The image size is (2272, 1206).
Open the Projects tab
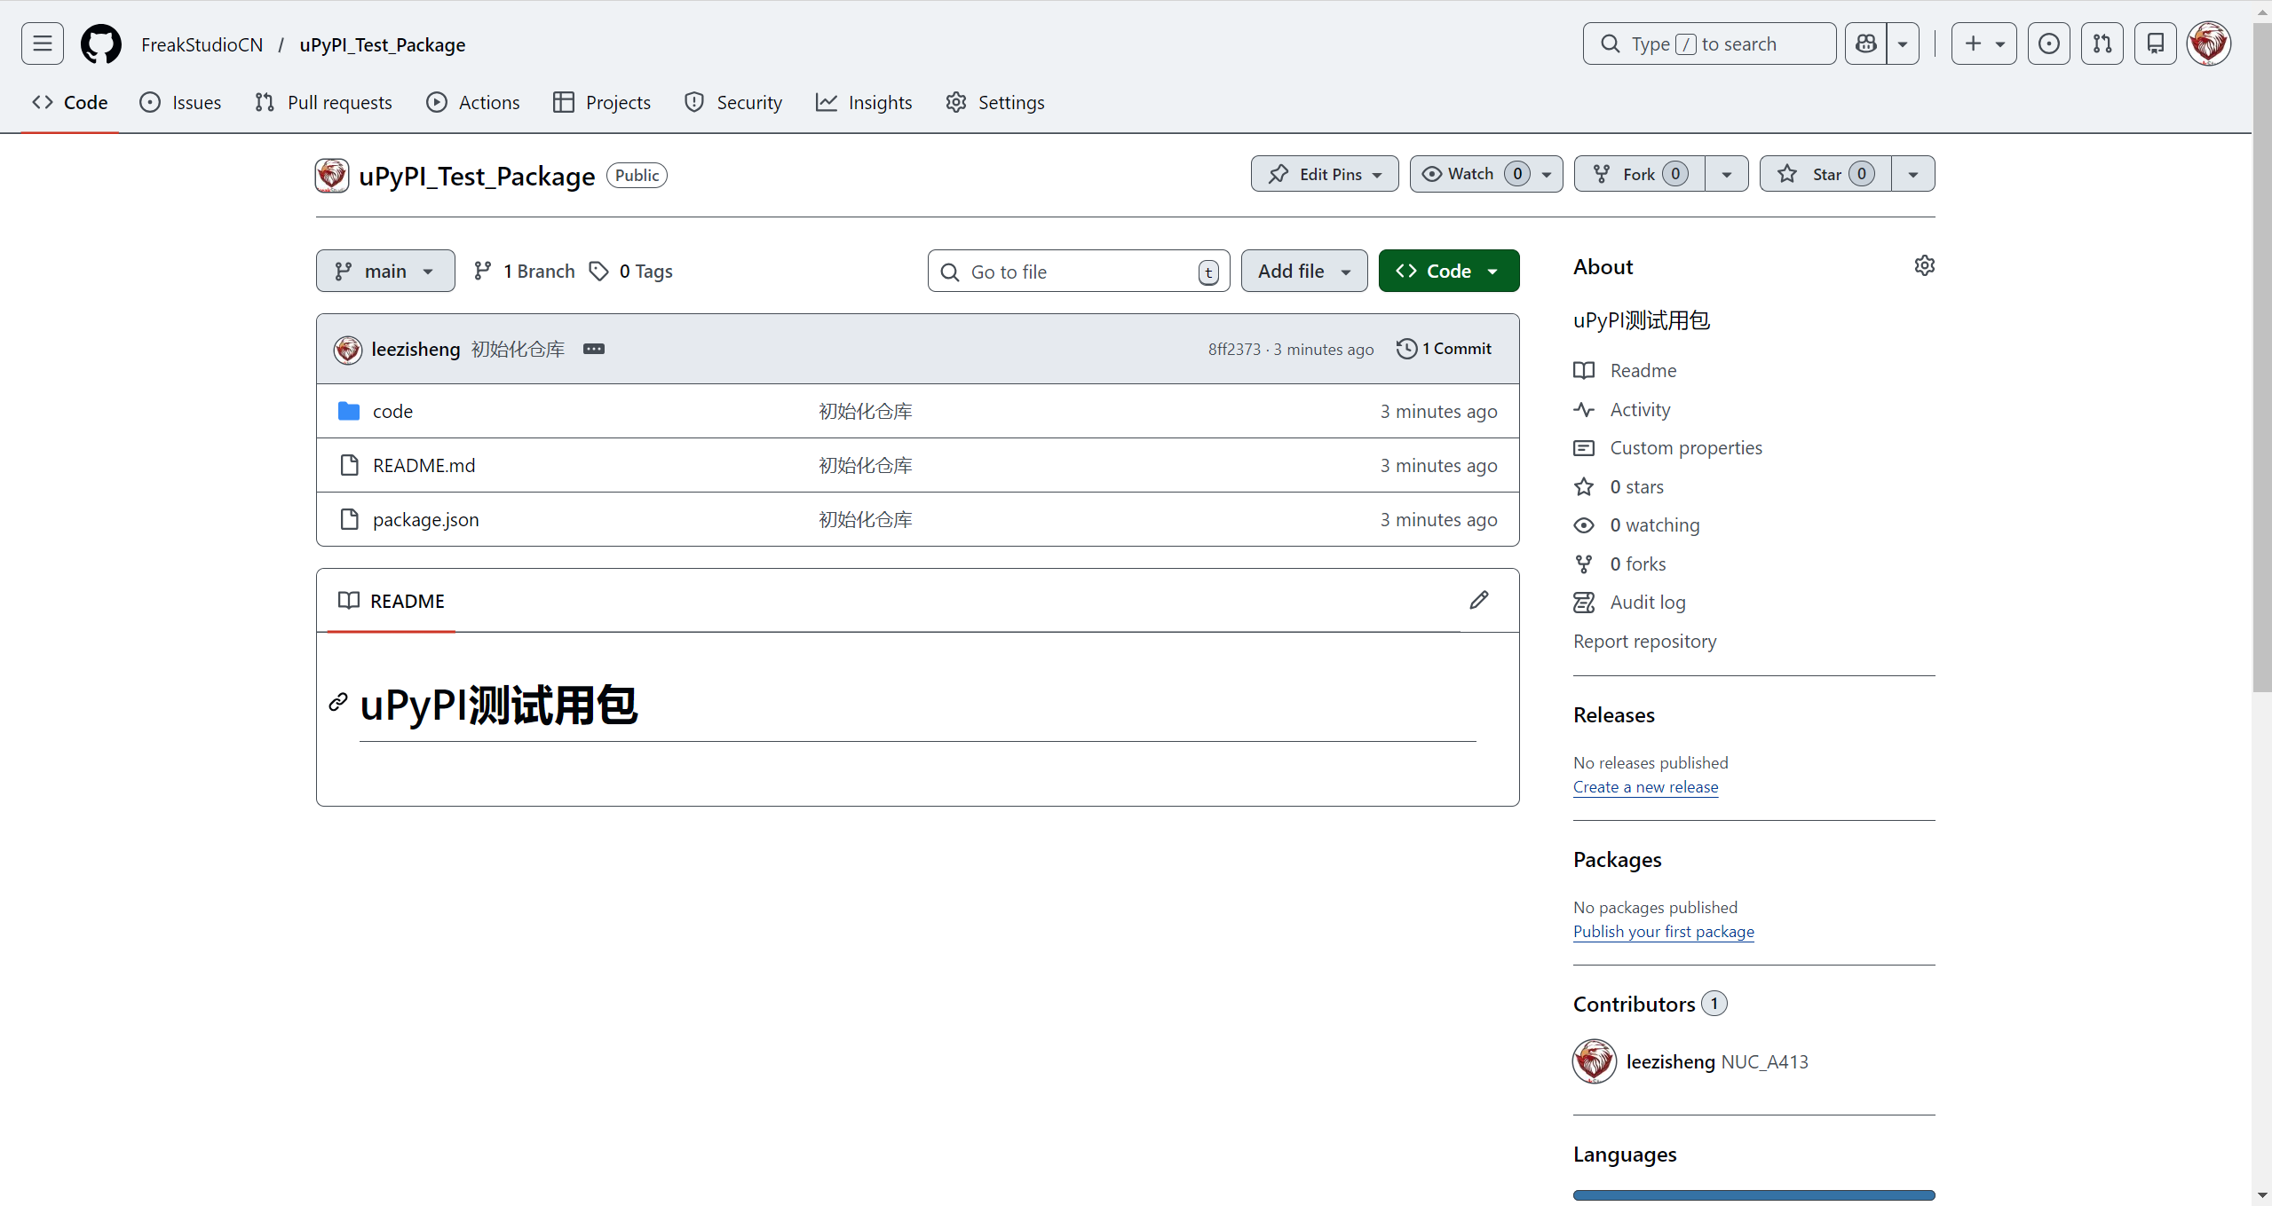pos(602,102)
